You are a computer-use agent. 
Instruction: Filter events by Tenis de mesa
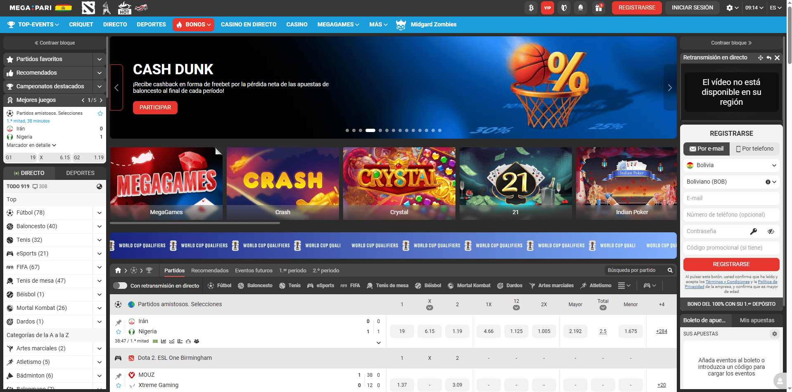[x=387, y=286]
